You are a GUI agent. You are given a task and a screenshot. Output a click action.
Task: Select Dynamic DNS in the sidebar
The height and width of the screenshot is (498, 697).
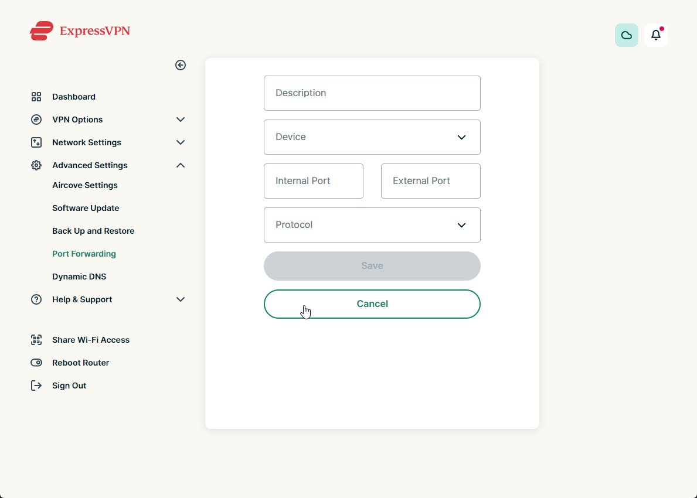coord(79,277)
